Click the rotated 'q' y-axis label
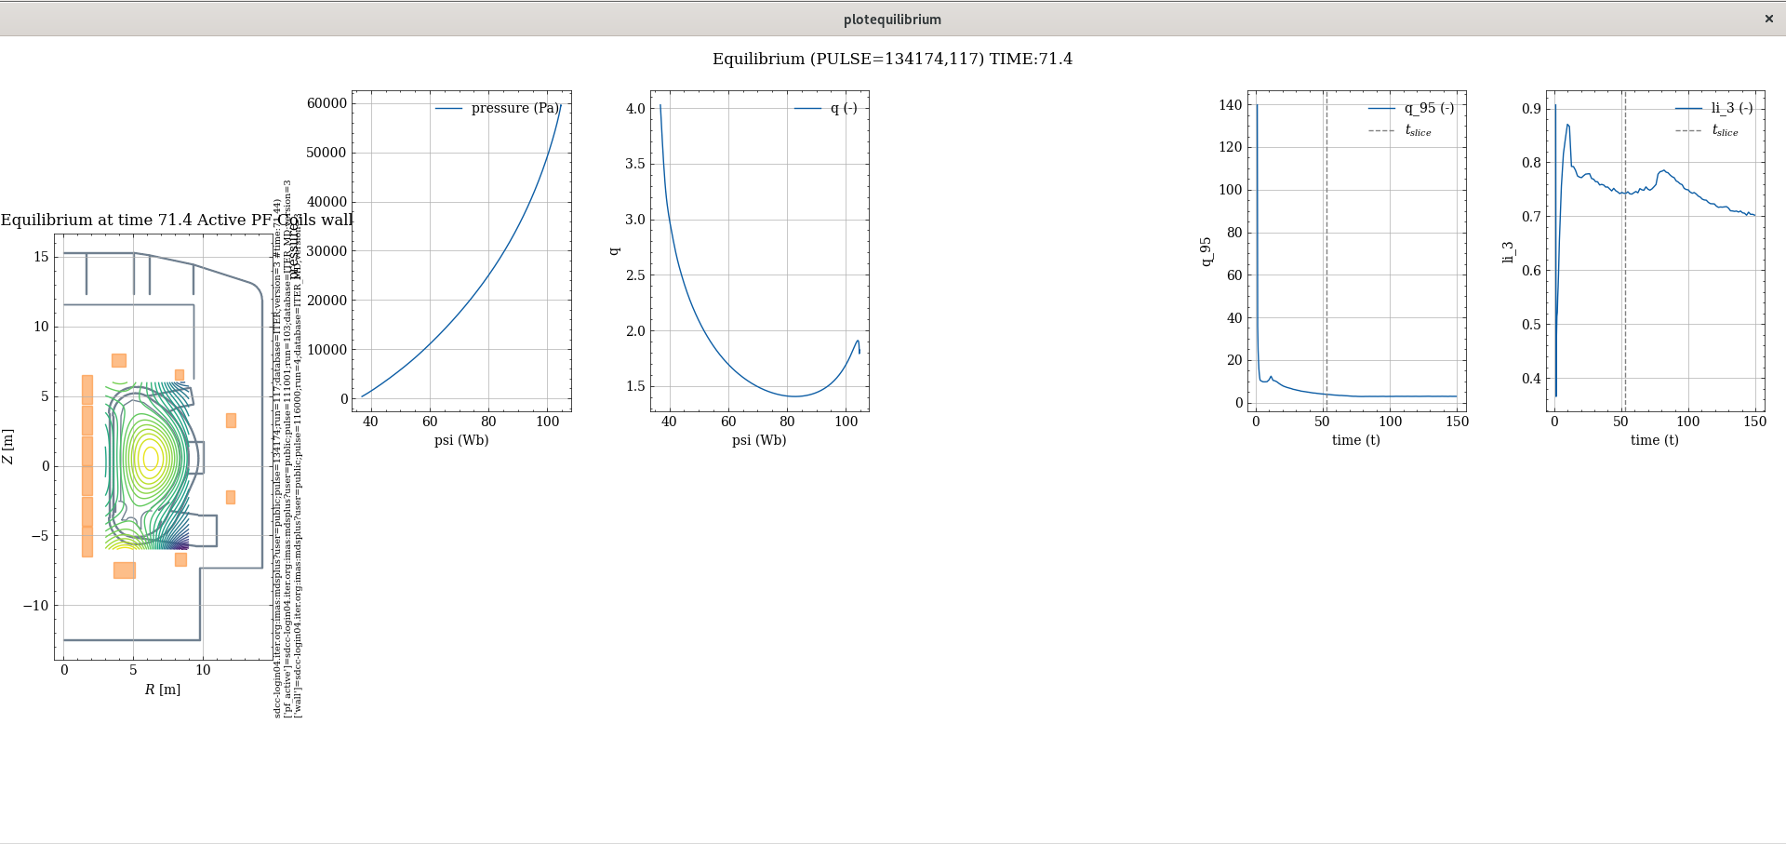 pos(614,251)
